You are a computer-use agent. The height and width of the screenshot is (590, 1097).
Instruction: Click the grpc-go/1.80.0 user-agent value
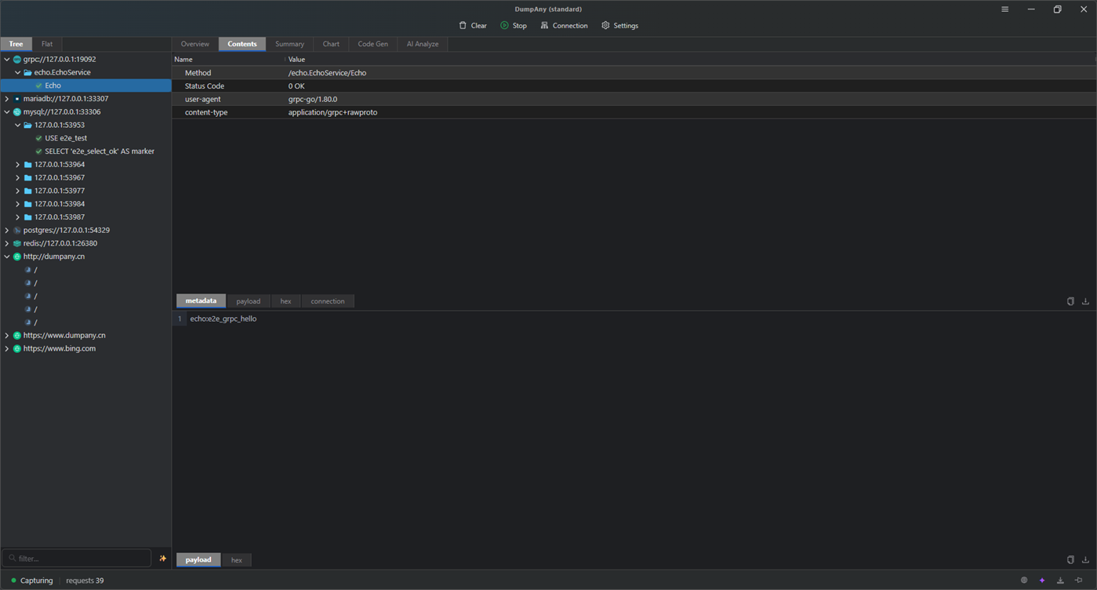(x=313, y=100)
